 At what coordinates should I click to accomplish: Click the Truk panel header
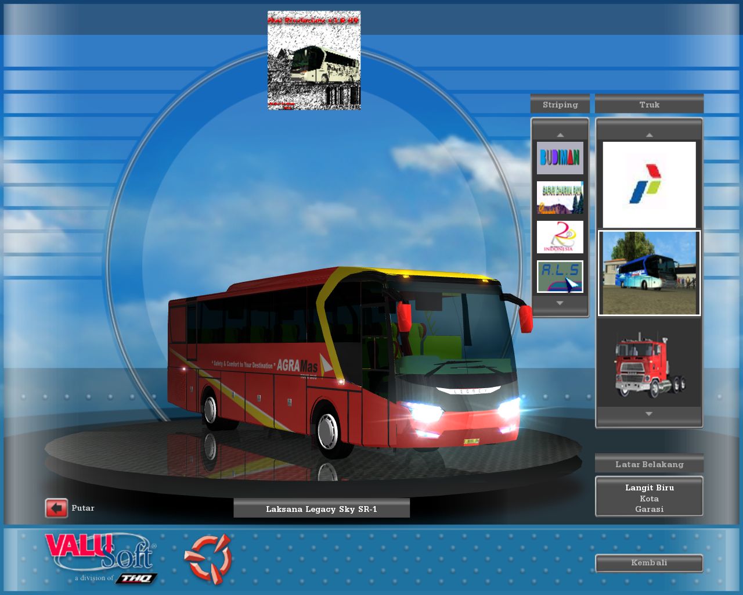coord(649,104)
